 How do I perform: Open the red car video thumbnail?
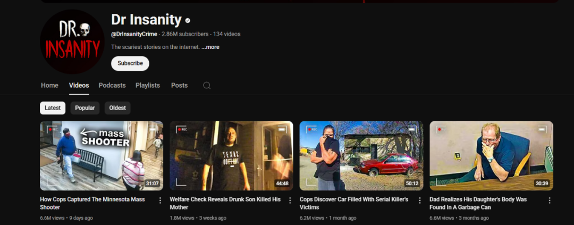pyautogui.click(x=361, y=156)
